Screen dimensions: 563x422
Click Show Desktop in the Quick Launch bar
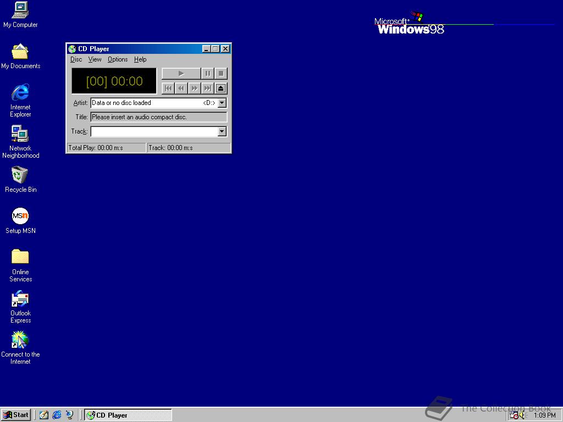44,415
